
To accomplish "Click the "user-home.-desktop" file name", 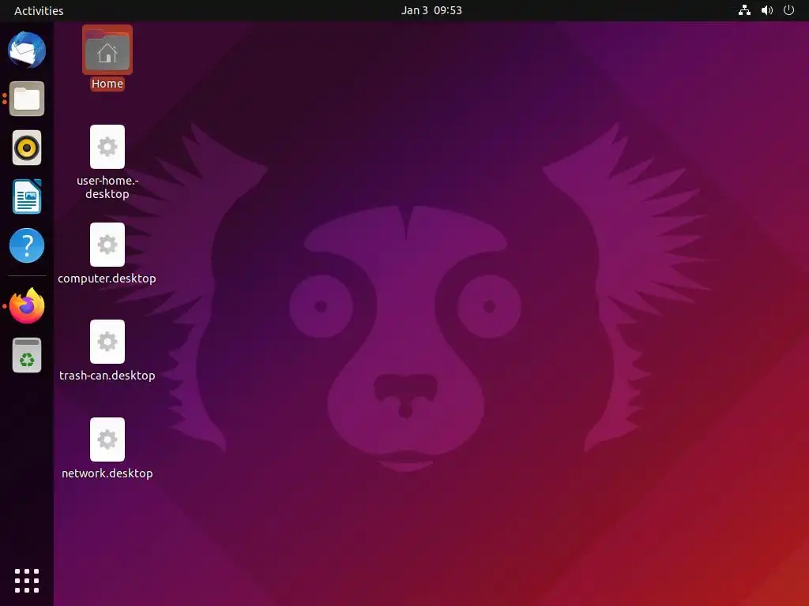I will tap(107, 187).
